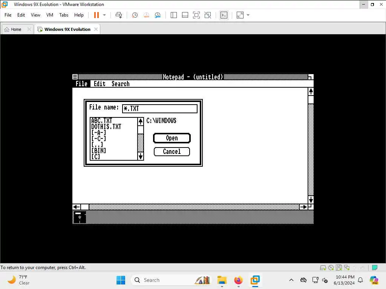Select drive [-C-] in the list

click(x=98, y=138)
